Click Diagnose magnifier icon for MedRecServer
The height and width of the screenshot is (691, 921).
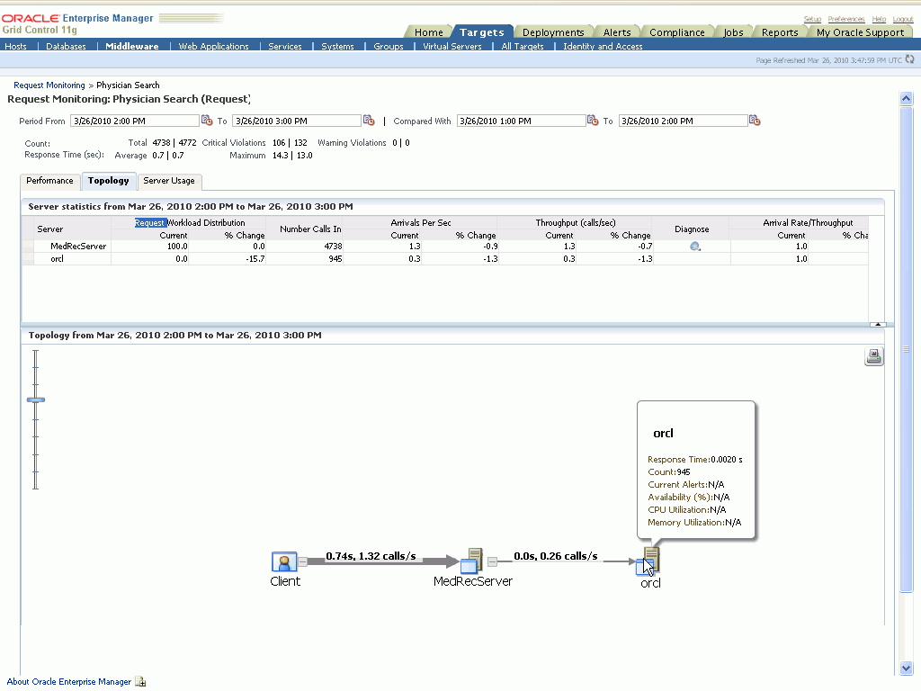click(695, 247)
